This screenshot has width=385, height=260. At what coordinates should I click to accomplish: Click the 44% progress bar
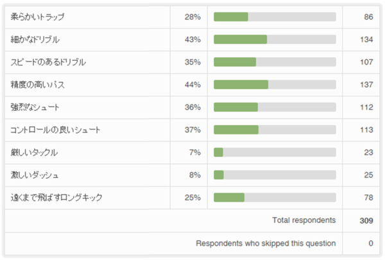(x=275, y=85)
